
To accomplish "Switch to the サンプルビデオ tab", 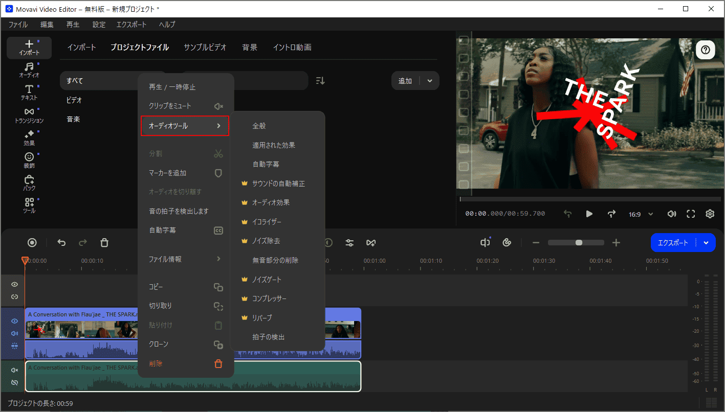I will point(205,48).
